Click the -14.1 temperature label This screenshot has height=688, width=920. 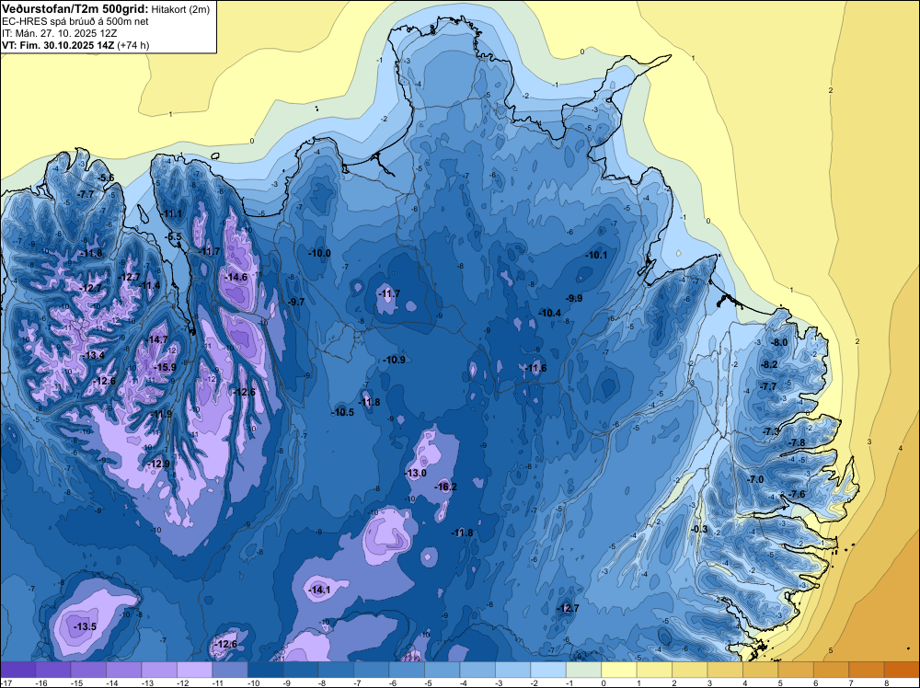coord(320,591)
